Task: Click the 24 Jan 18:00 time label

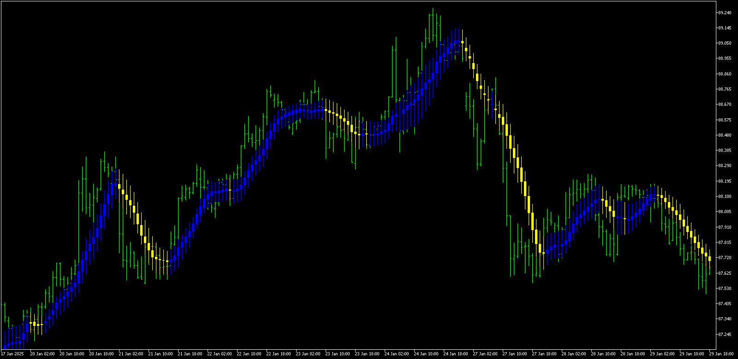Action: pyautogui.click(x=456, y=354)
